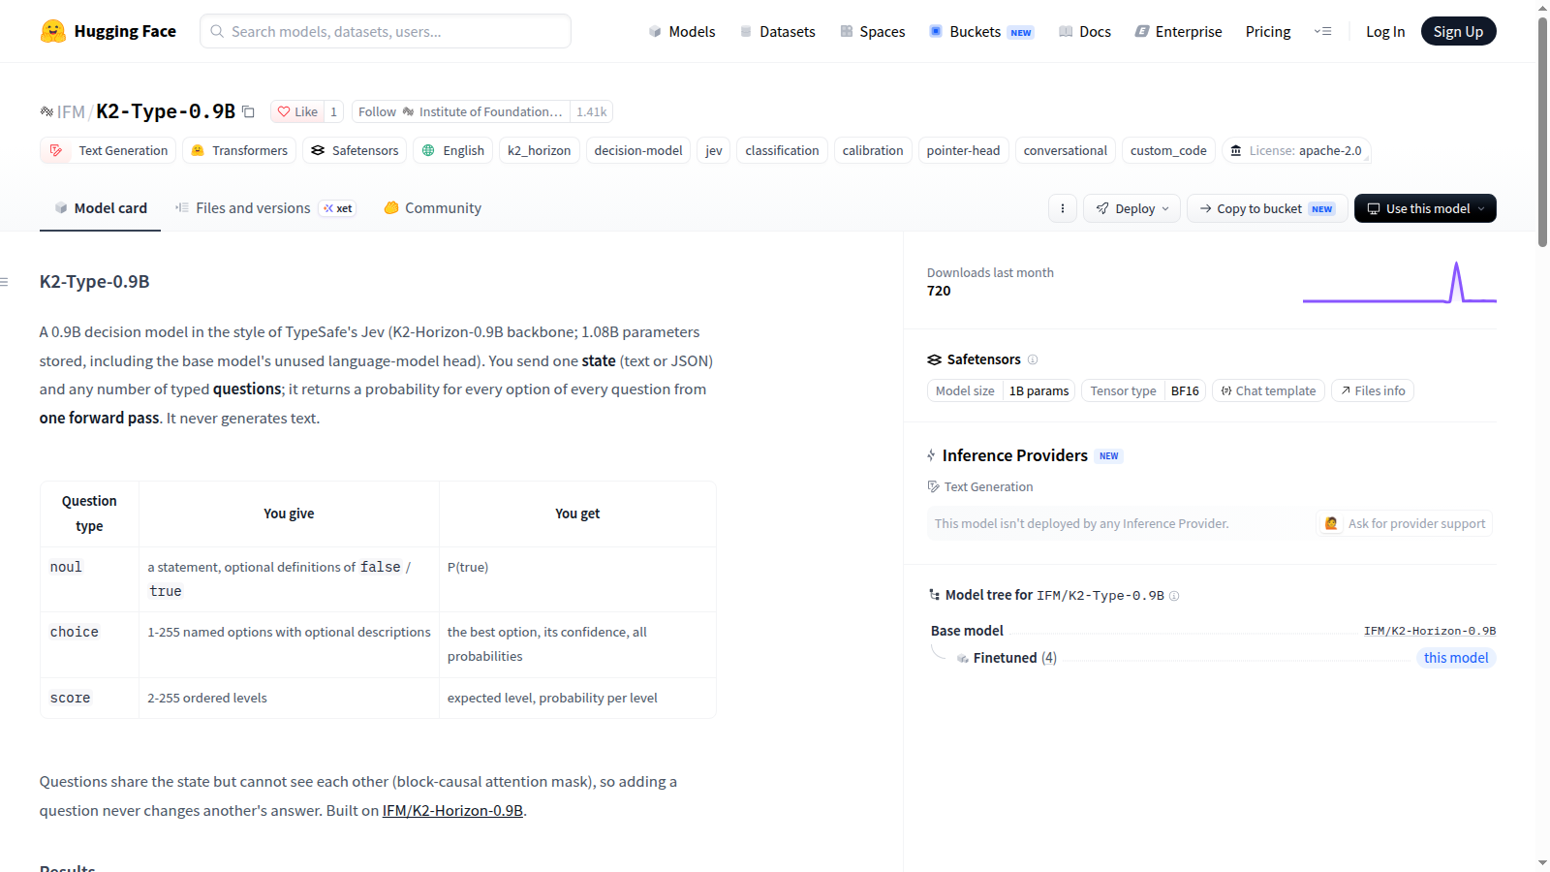Click the Log In link
The image size is (1550, 872).
click(x=1385, y=31)
